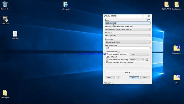184x104 pixels.
Task: Select the utile zip folder icon
Action: click(x=177, y=79)
